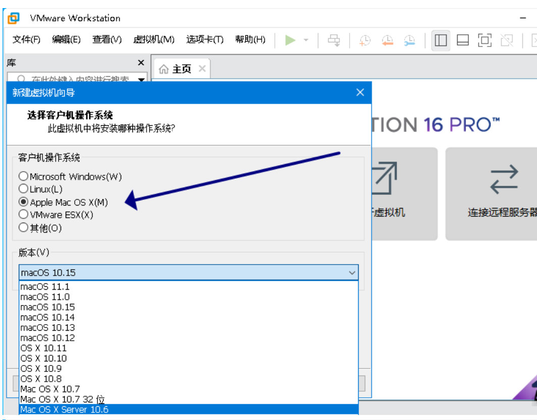The width and height of the screenshot is (537, 420).
Task: Close the 库 library panel
Action: point(141,63)
